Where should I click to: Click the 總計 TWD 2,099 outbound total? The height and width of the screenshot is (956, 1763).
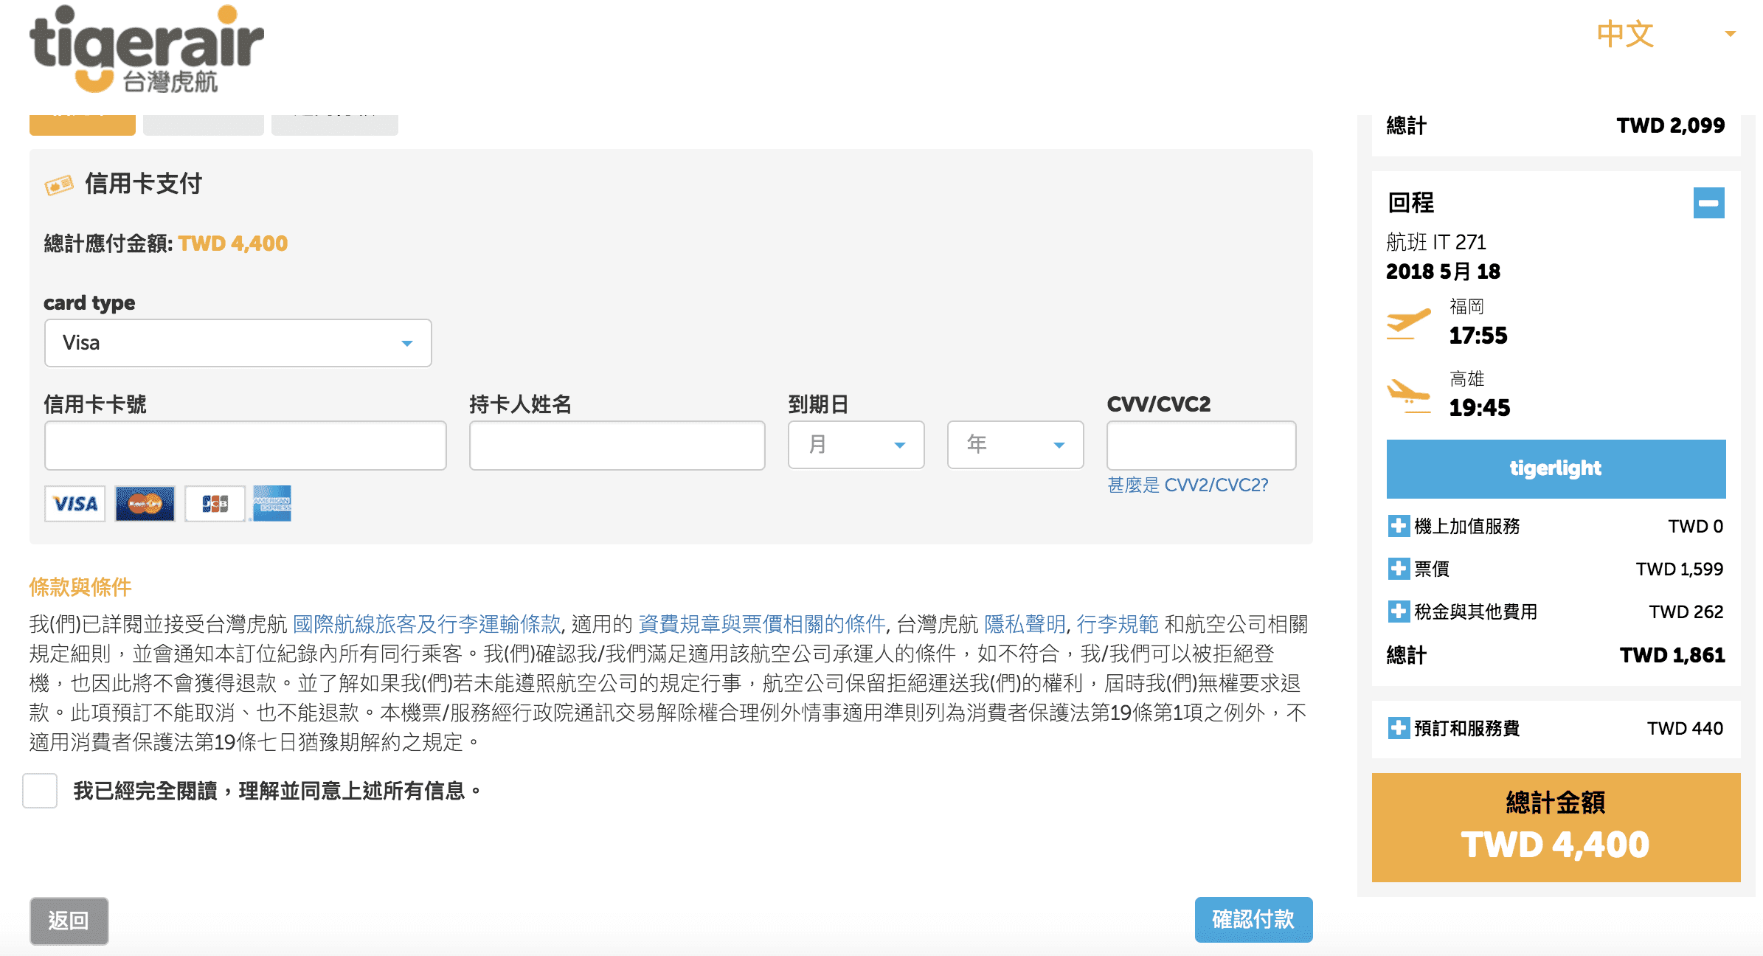coord(1556,125)
